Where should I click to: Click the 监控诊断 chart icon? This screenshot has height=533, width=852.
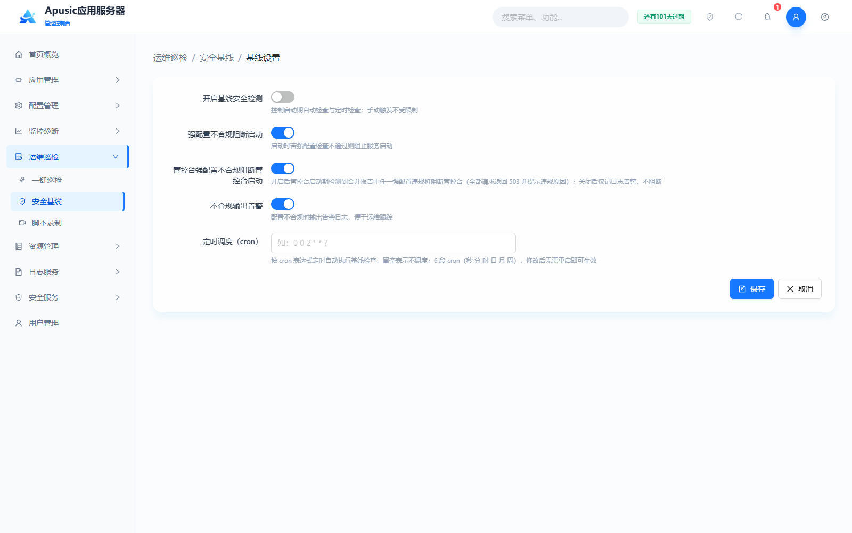pos(19,131)
